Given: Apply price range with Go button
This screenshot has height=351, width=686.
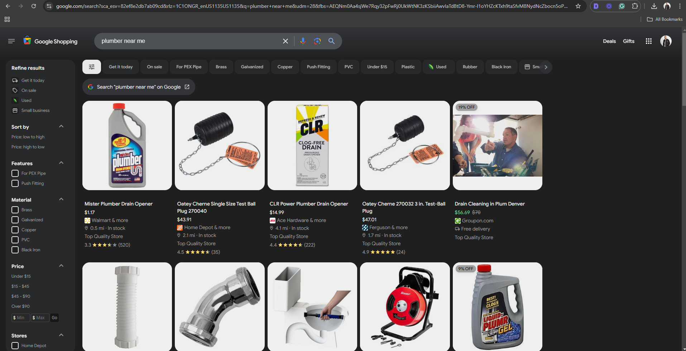Looking at the screenshot, I should (x=54, y=318).
